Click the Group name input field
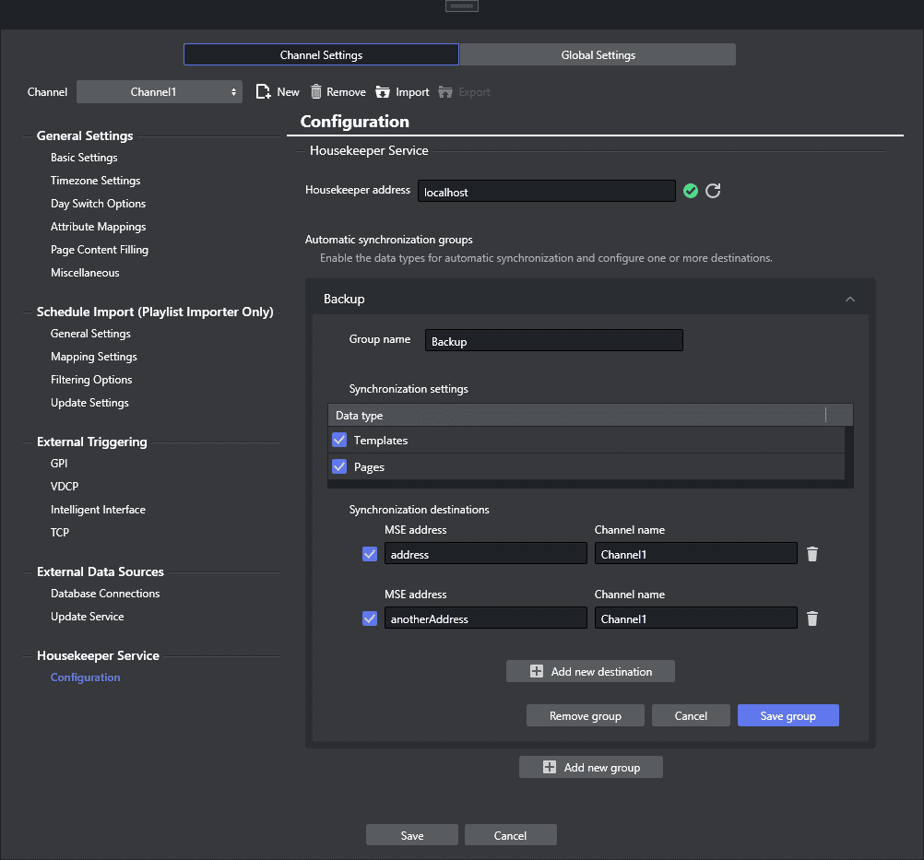This screenshot has height=860, width=924. click(553, 341)
